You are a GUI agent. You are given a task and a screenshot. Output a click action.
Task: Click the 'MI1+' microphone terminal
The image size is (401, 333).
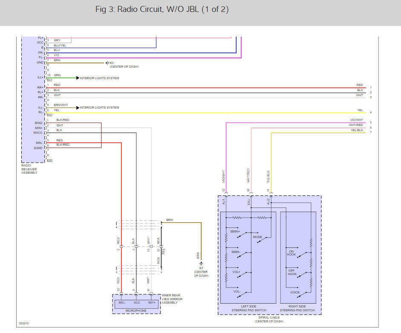click(152, 303)
